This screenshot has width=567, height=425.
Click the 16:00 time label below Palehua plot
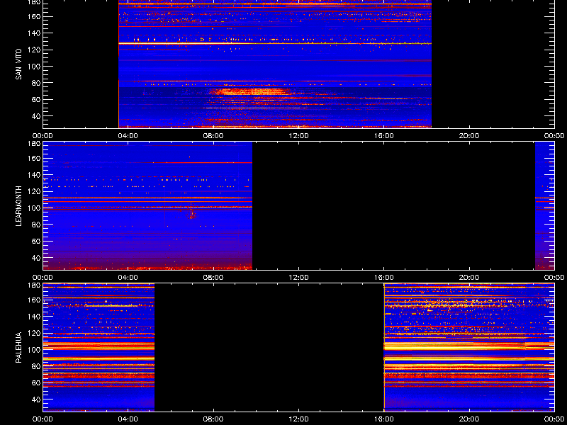tap(384, 419)
